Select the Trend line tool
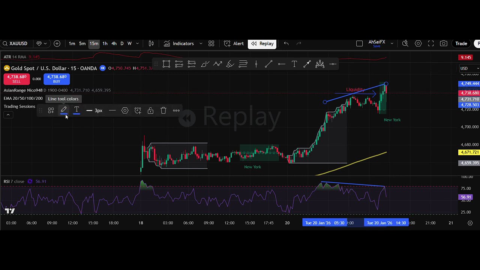 (268, 64)
